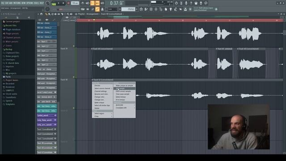Viewport: 286px width, 161px height.
Task: Toggle the playlist magnet snap icon
Action: (x=42, y=14)
